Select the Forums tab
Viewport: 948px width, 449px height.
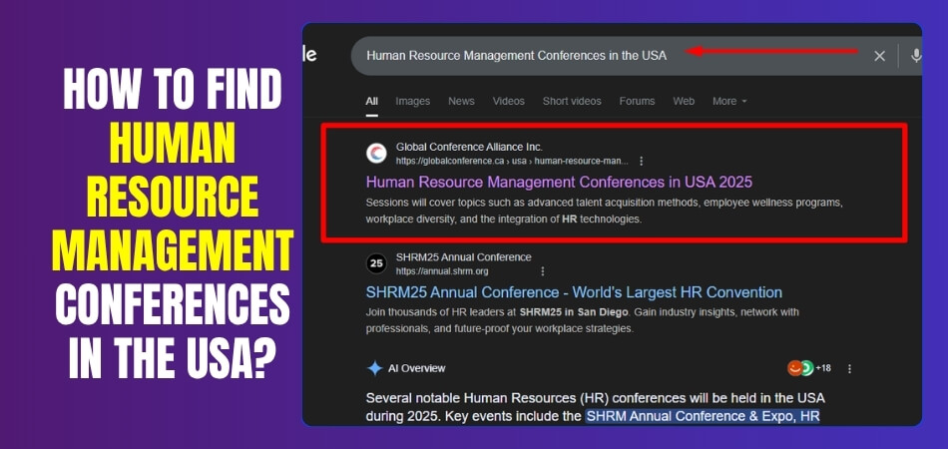tap(637, 102)
